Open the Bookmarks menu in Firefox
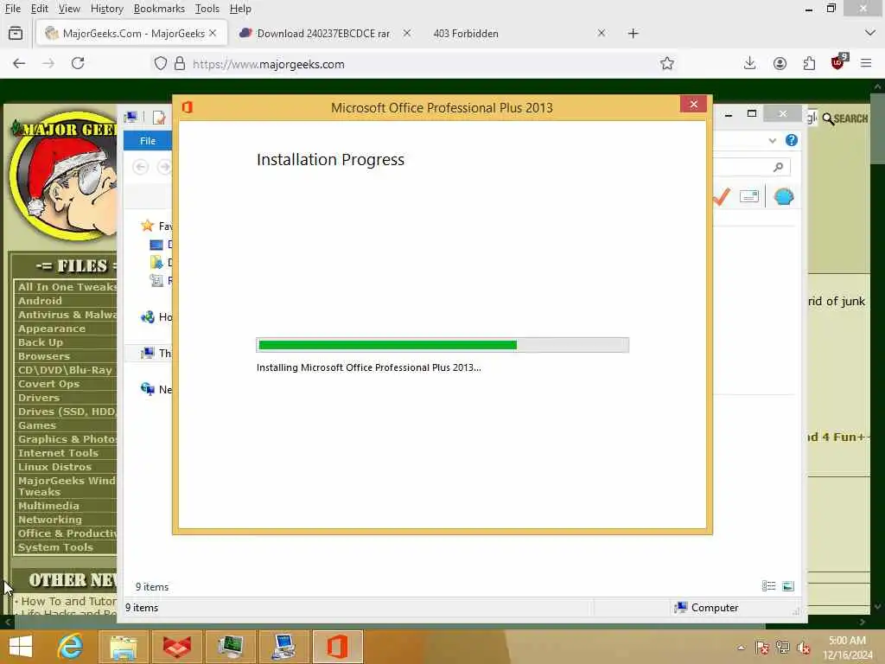Image resolution: width=885 pixels, height=664 pixels. tap(159, 9)
